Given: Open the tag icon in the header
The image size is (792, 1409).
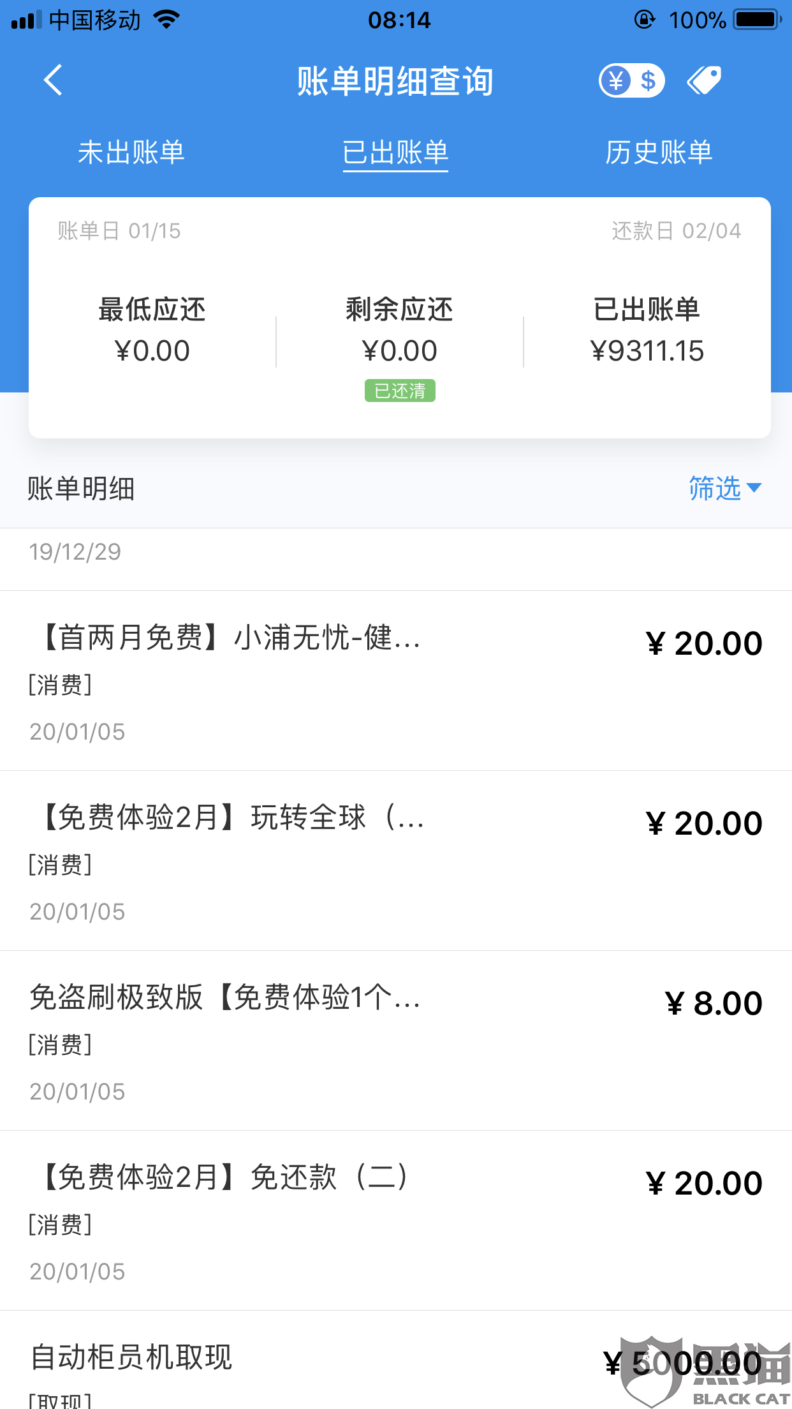Looking at the screenshot, I should coord(703,80).
